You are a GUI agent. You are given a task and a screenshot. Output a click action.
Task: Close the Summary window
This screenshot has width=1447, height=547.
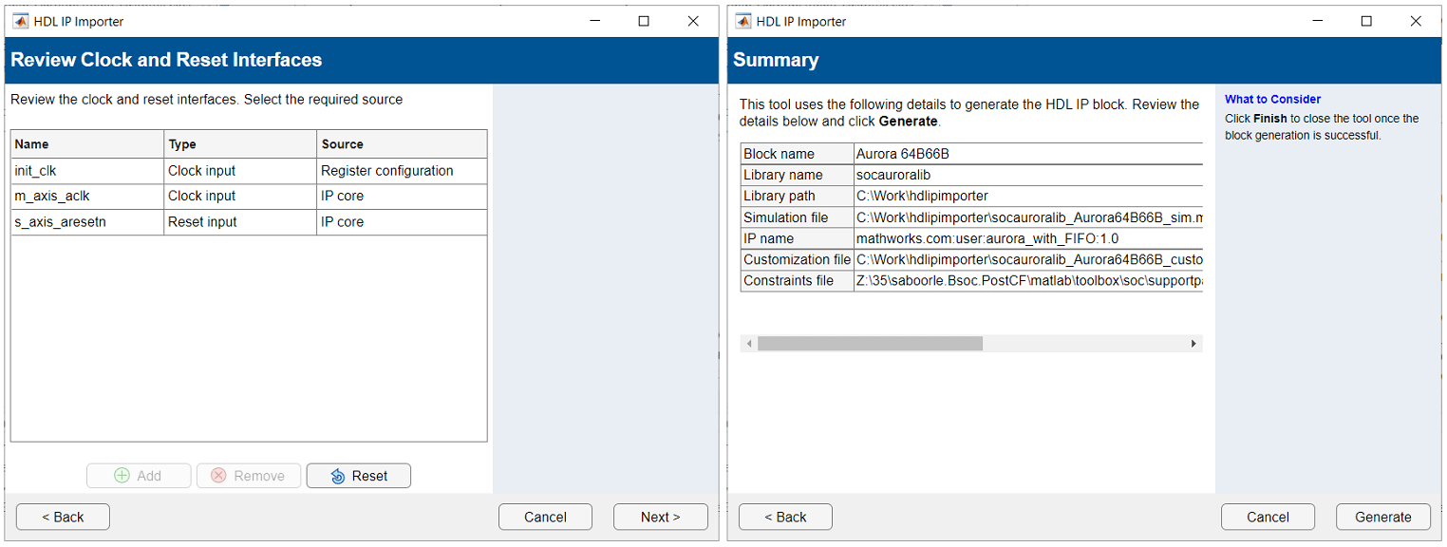coord(1416,21)
